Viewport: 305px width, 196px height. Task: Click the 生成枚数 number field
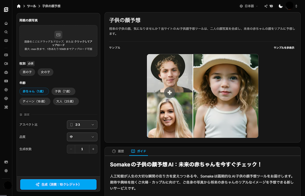point(82,149)
